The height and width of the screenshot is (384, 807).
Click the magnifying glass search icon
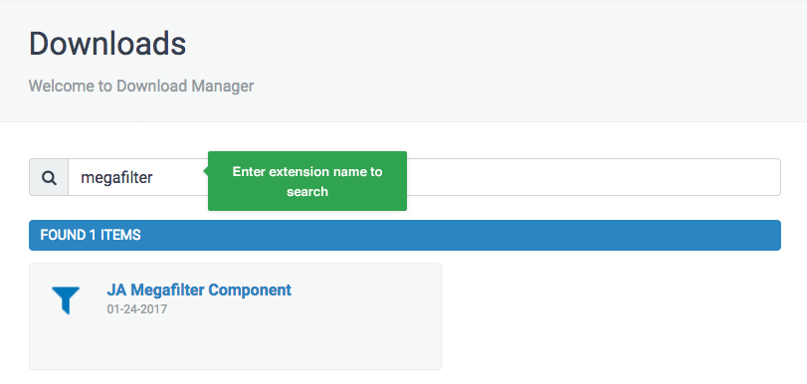point(49,178)
